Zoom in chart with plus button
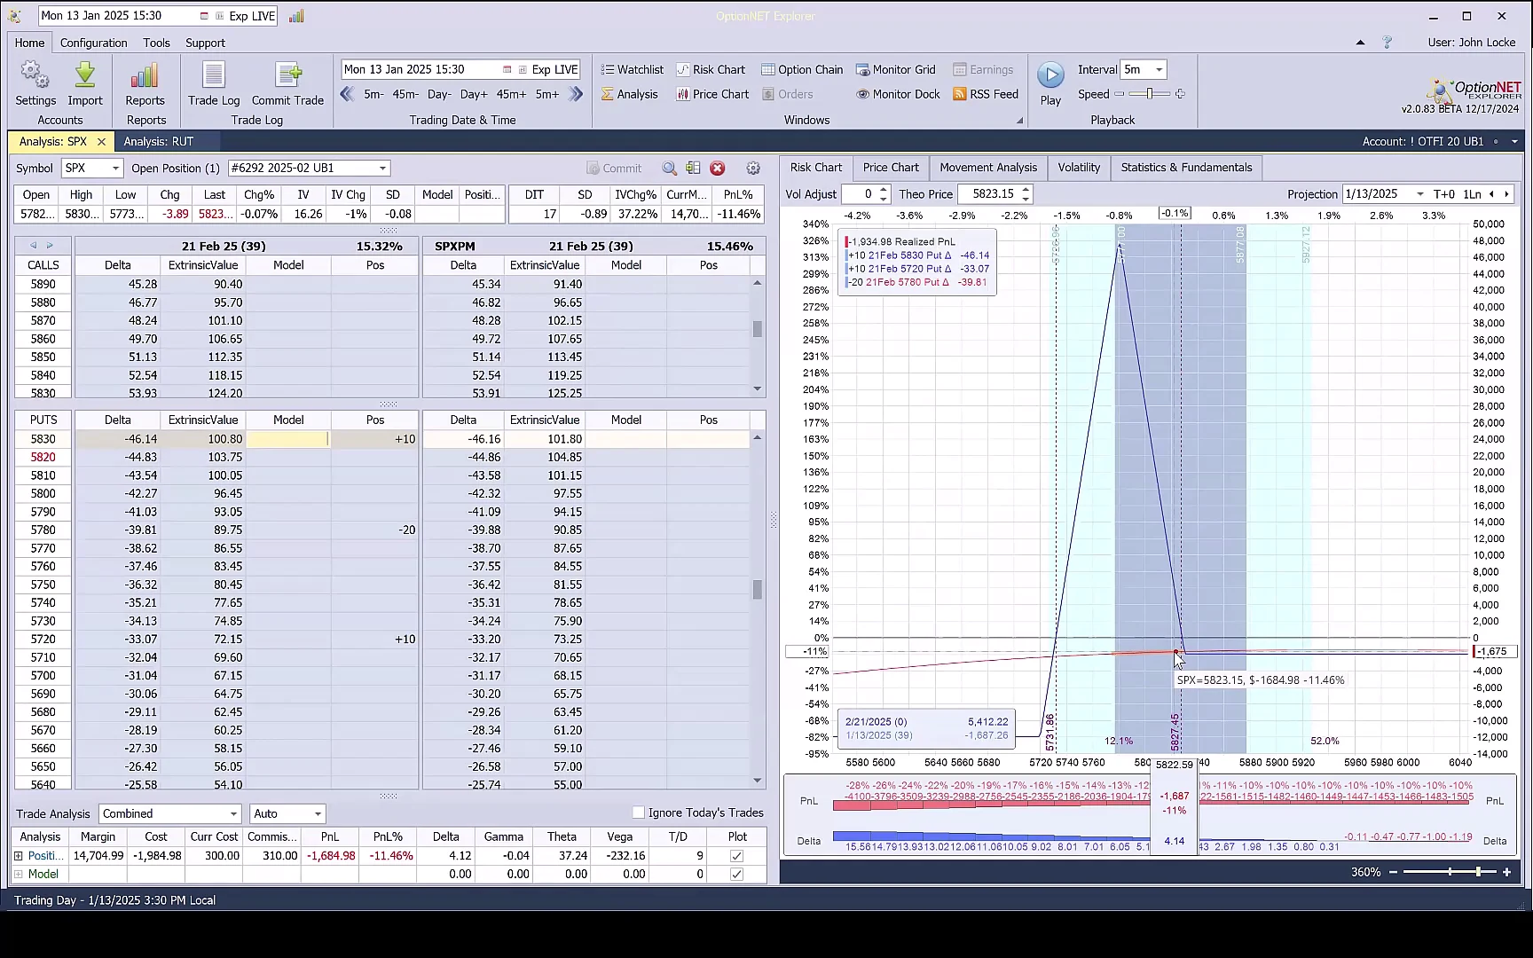 point(1506,873)
